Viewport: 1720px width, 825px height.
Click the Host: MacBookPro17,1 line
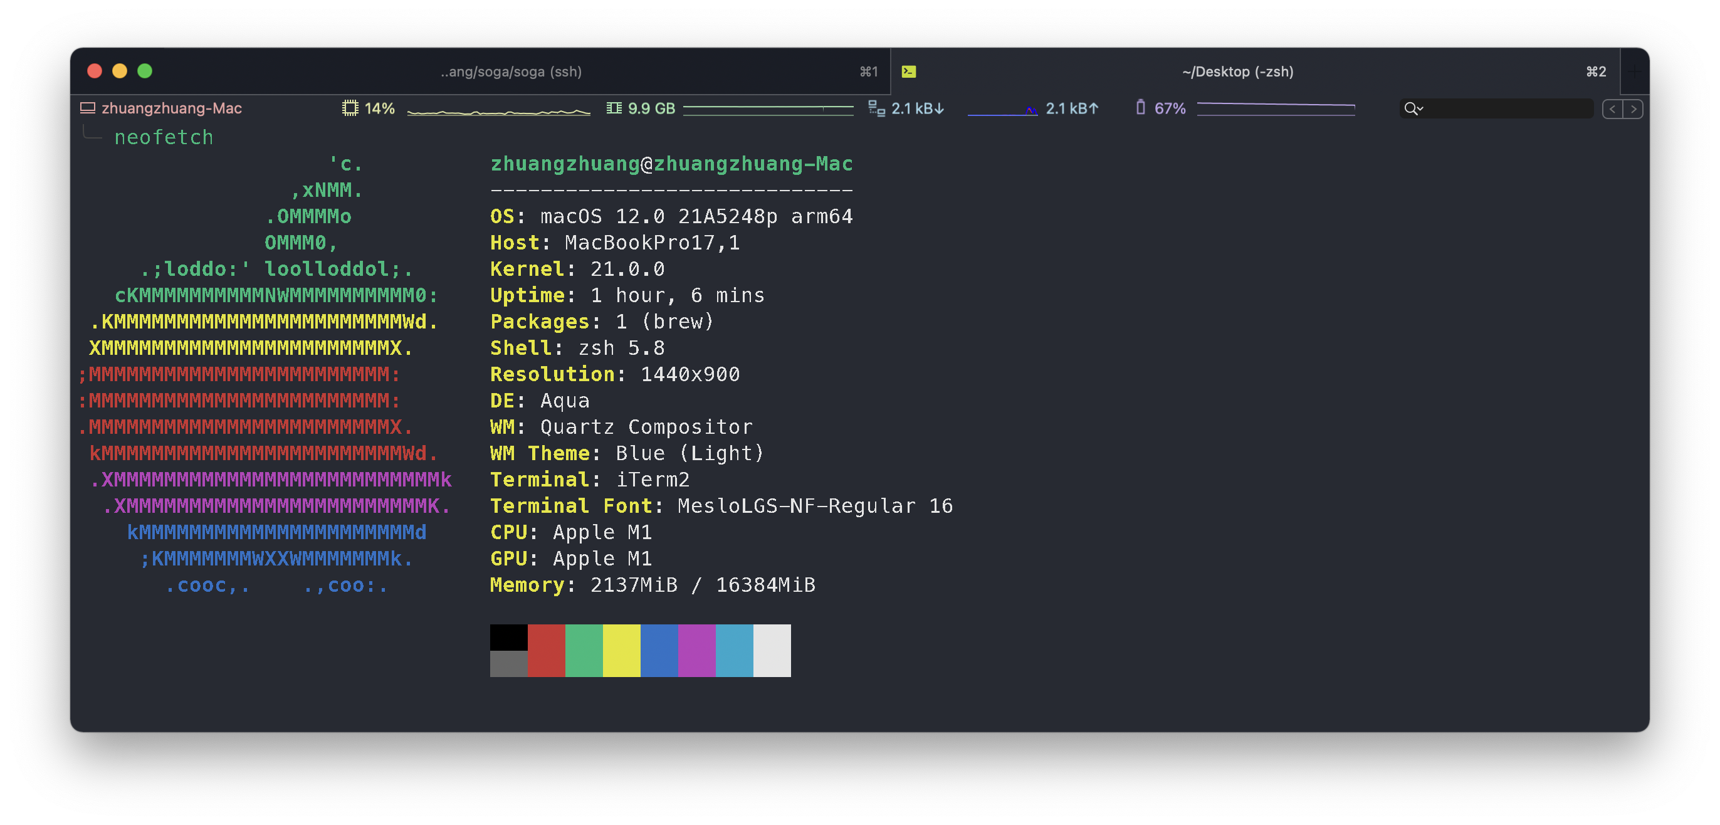click(615, 243)
